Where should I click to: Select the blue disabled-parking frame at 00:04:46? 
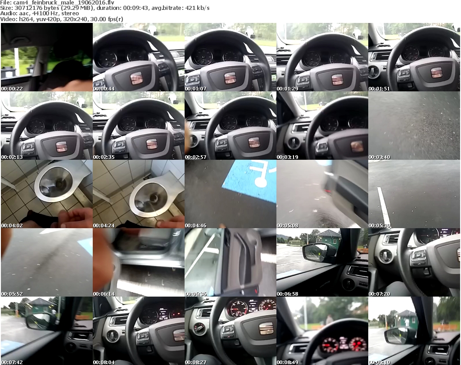pos(230,194)
